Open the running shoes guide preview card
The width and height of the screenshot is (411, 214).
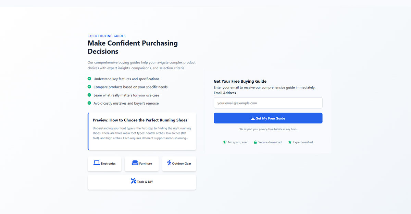(142, 131)
